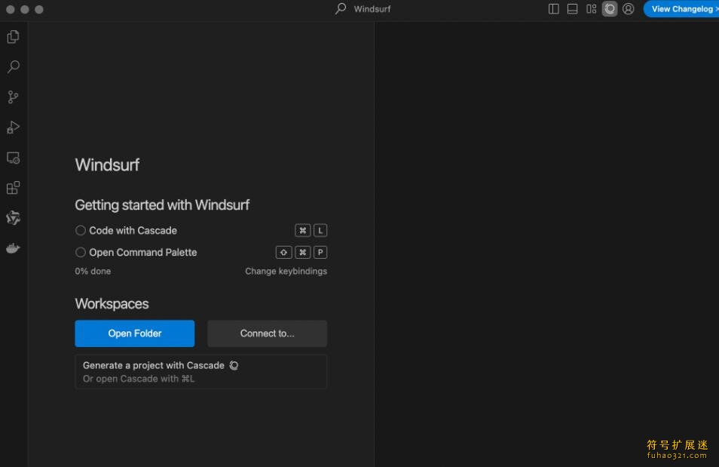The height and width of the screenshot is (467, 719).
Task: Click the Connect to... button
Action: point(267,333)
